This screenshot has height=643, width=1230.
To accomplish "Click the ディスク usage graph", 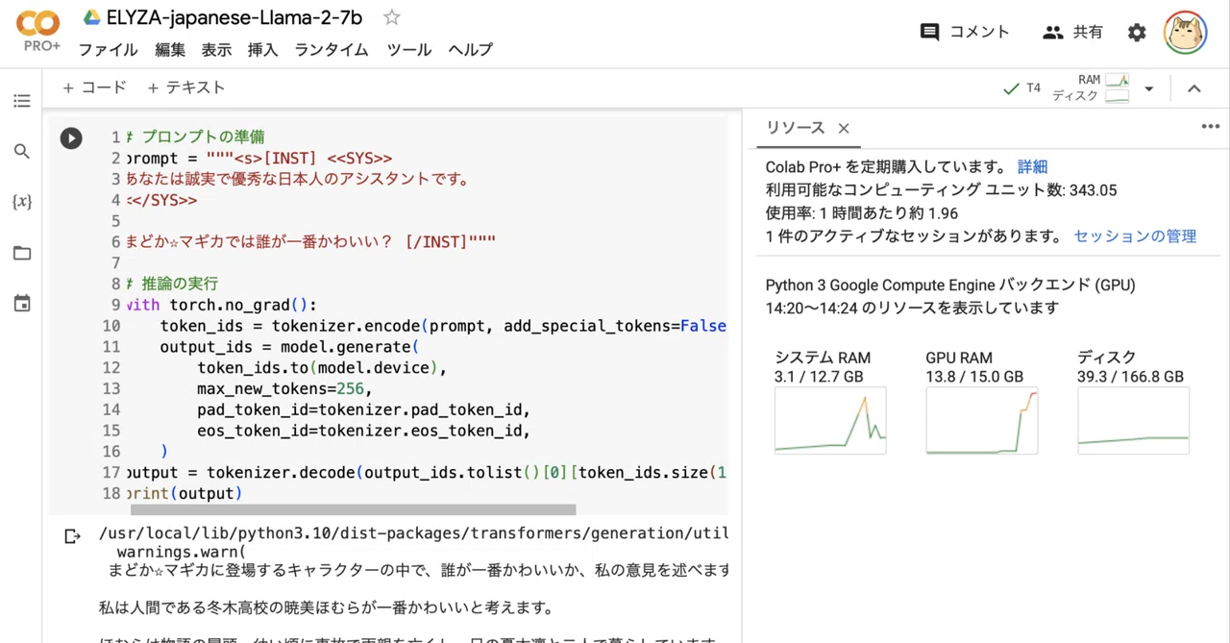I will pos(1133,421).
